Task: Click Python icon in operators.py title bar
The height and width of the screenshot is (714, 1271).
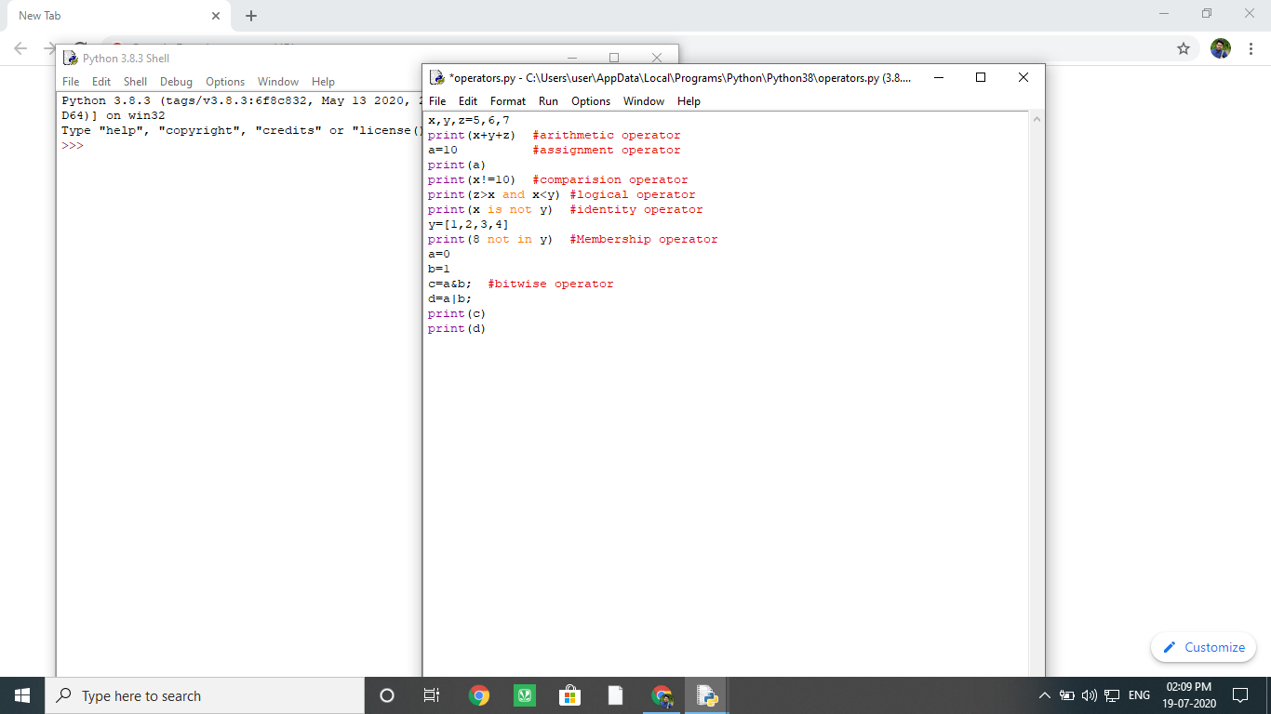Action: point(437,78)
